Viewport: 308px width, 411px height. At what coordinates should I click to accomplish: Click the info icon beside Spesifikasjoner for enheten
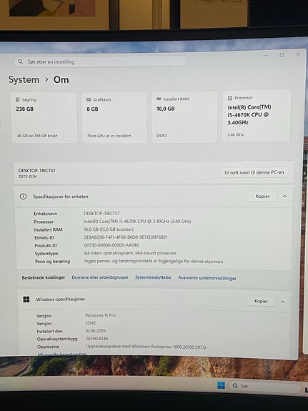(23, 197)
